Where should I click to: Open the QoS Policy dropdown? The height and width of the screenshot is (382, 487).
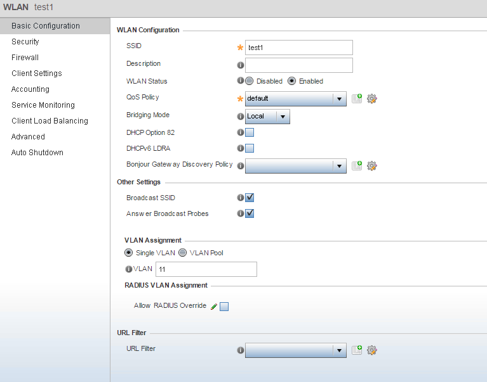click(x=296, y=99)
